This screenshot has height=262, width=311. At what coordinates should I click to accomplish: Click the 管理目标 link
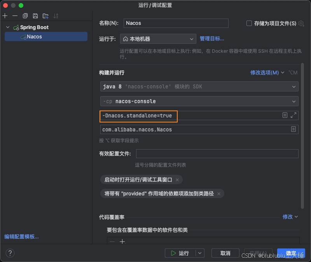[x=212, y=38]
